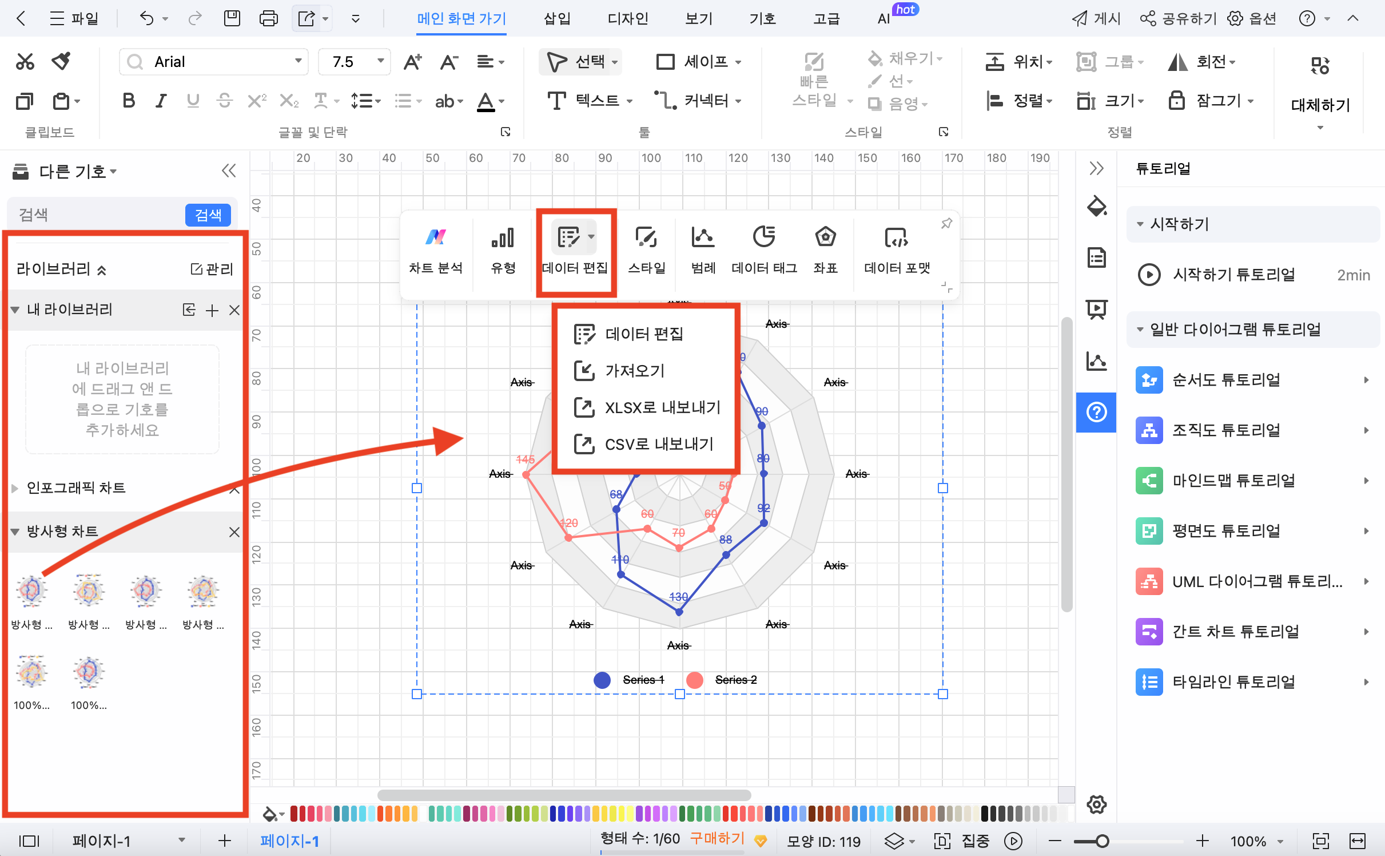This screenshot has width=1385, height=856.
Task: Click the 공유하기 share button
Action: [1178, 19]
